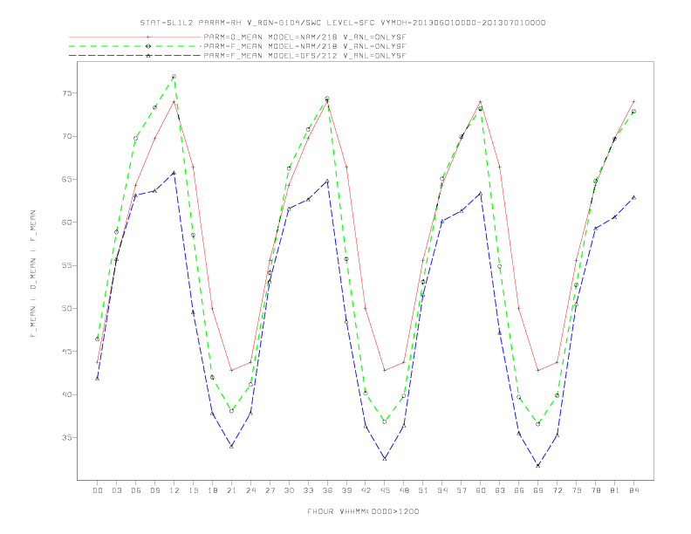This screenshot has height=534, width=691.
Task: Click the green dashed legend line sample
Action: pos(135,46)
